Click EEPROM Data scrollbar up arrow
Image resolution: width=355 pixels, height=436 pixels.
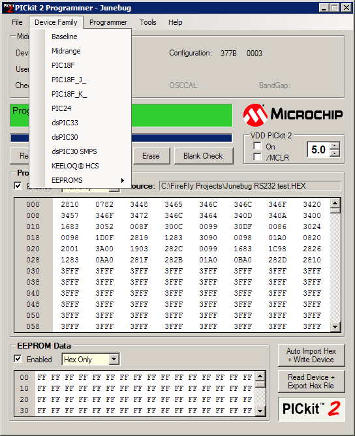pyautogui.click(x=260, y=377)
